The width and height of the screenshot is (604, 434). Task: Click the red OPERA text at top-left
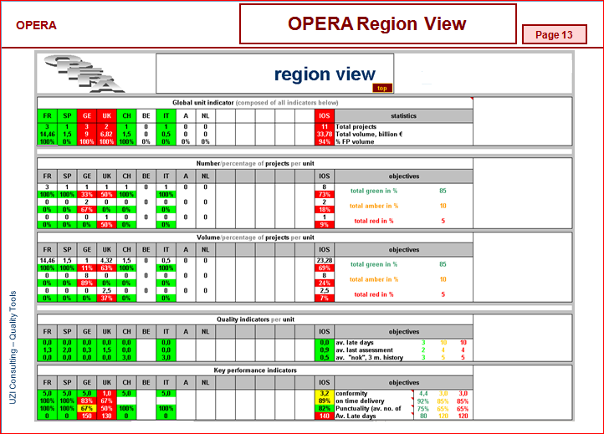[36, 25]
